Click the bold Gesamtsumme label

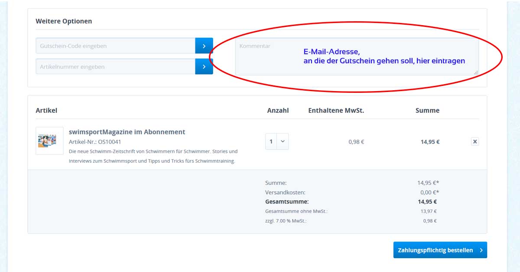coord(287,202)
